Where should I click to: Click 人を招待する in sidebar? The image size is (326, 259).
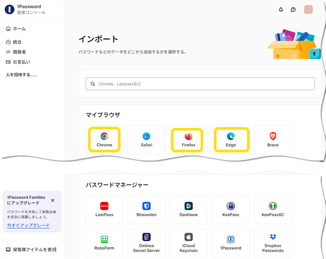[22, 75]
